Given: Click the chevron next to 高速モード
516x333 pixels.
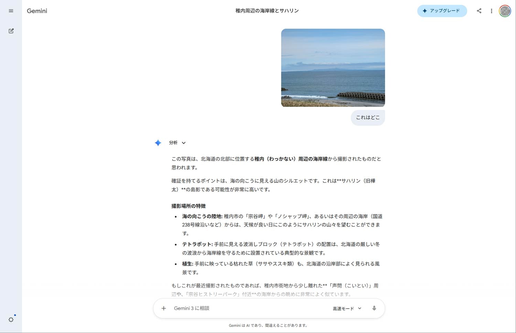Looking at the screenshot, I should pos(360,308).
